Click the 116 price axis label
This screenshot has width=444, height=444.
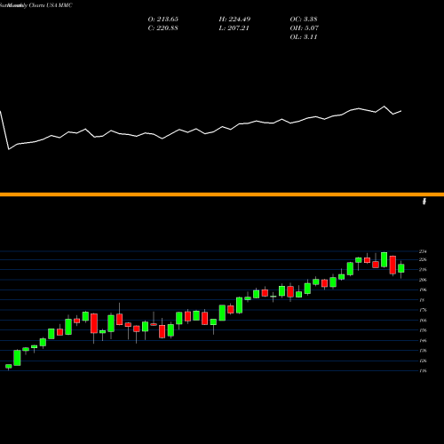coord(423,370)
